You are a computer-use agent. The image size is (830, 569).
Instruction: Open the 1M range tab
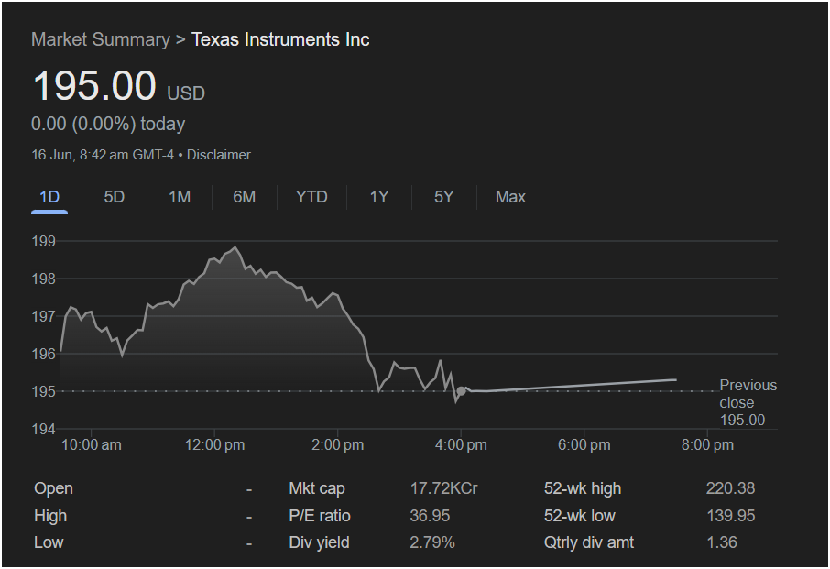[180, 197]
